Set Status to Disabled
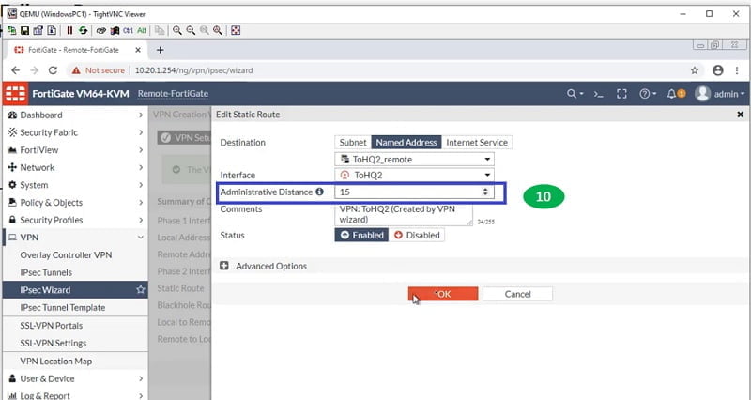Viewport: 751px width, 400px height. tap(417, 235)
